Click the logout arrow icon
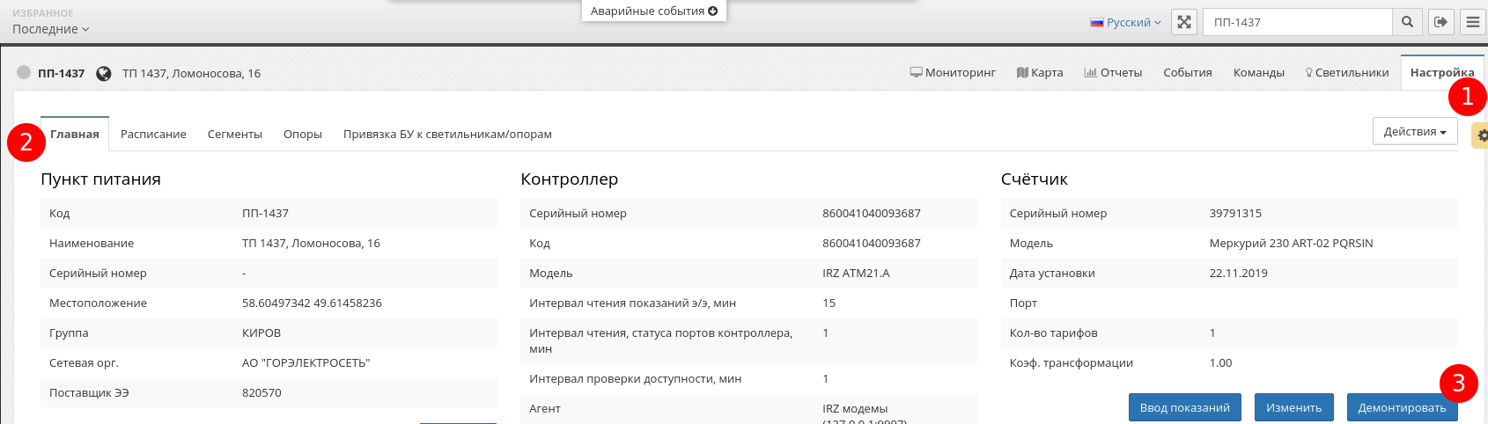 pyautogui.click(x=1440, y=22)
